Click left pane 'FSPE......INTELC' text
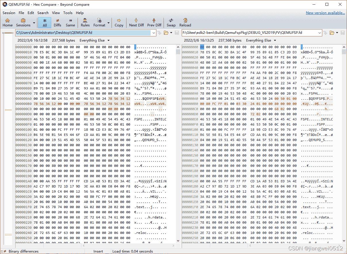This screenshot has width=347, height=254. coord(150,119)
